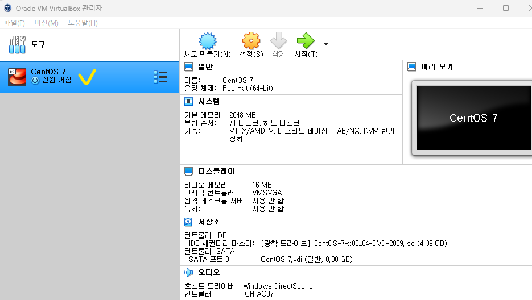This screenshot has height=300, width=532.
Task: Click the Audio (오디오) speaker icon
Action: (x=189, y=273)
